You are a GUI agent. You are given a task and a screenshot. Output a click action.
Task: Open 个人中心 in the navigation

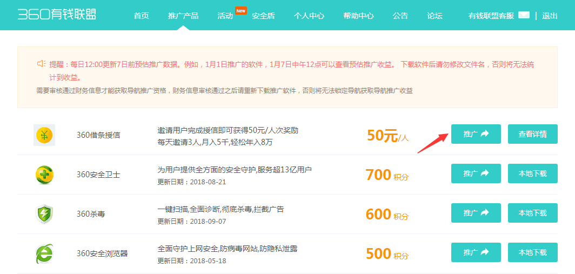[309, 16]
